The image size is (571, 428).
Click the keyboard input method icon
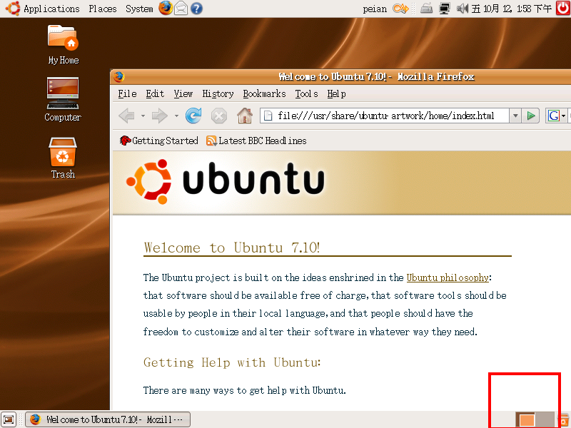[426, 9]
